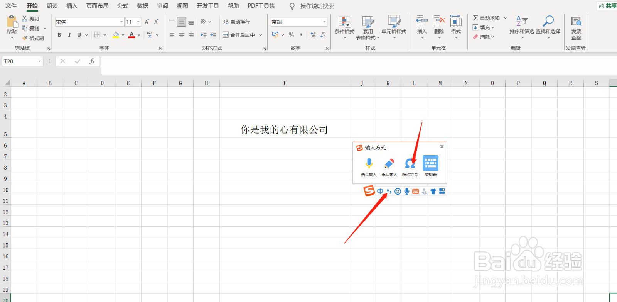Image resolution: width=617 pixels, height=302 pixels.
Task: Open 清除 clear dropdown
Action: (484, 37)
